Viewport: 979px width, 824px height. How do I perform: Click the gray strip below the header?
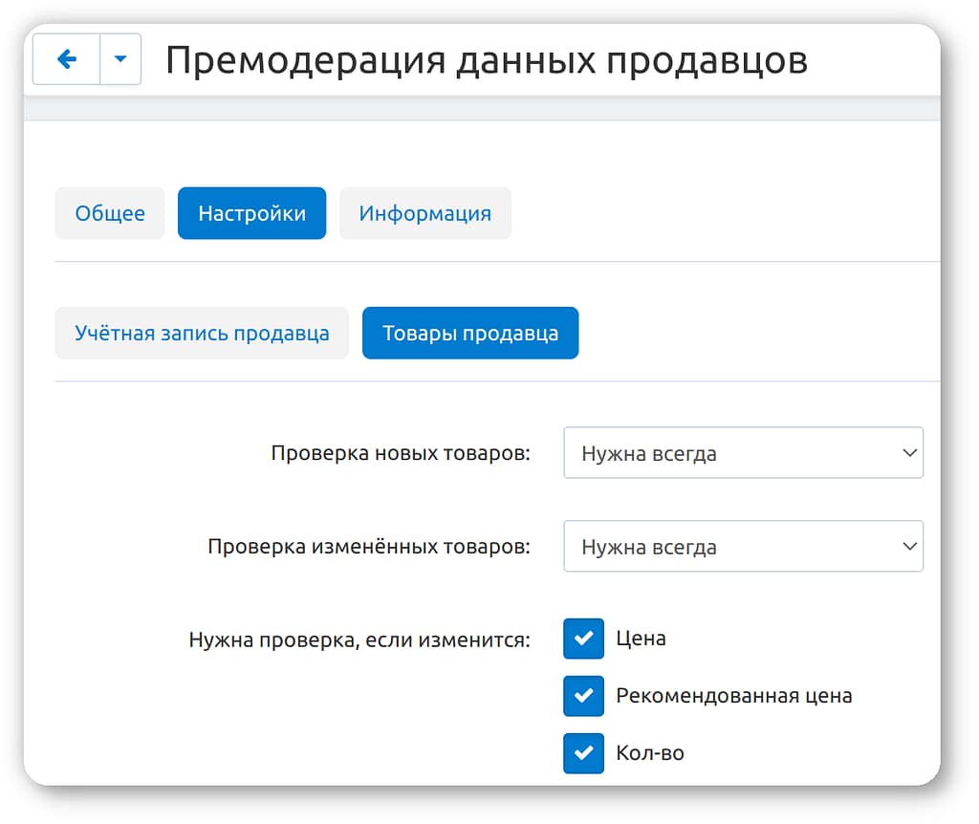click(x=478, y=108)
